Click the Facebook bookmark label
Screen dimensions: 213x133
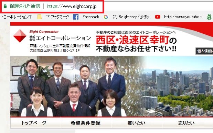tap(91, 17)
